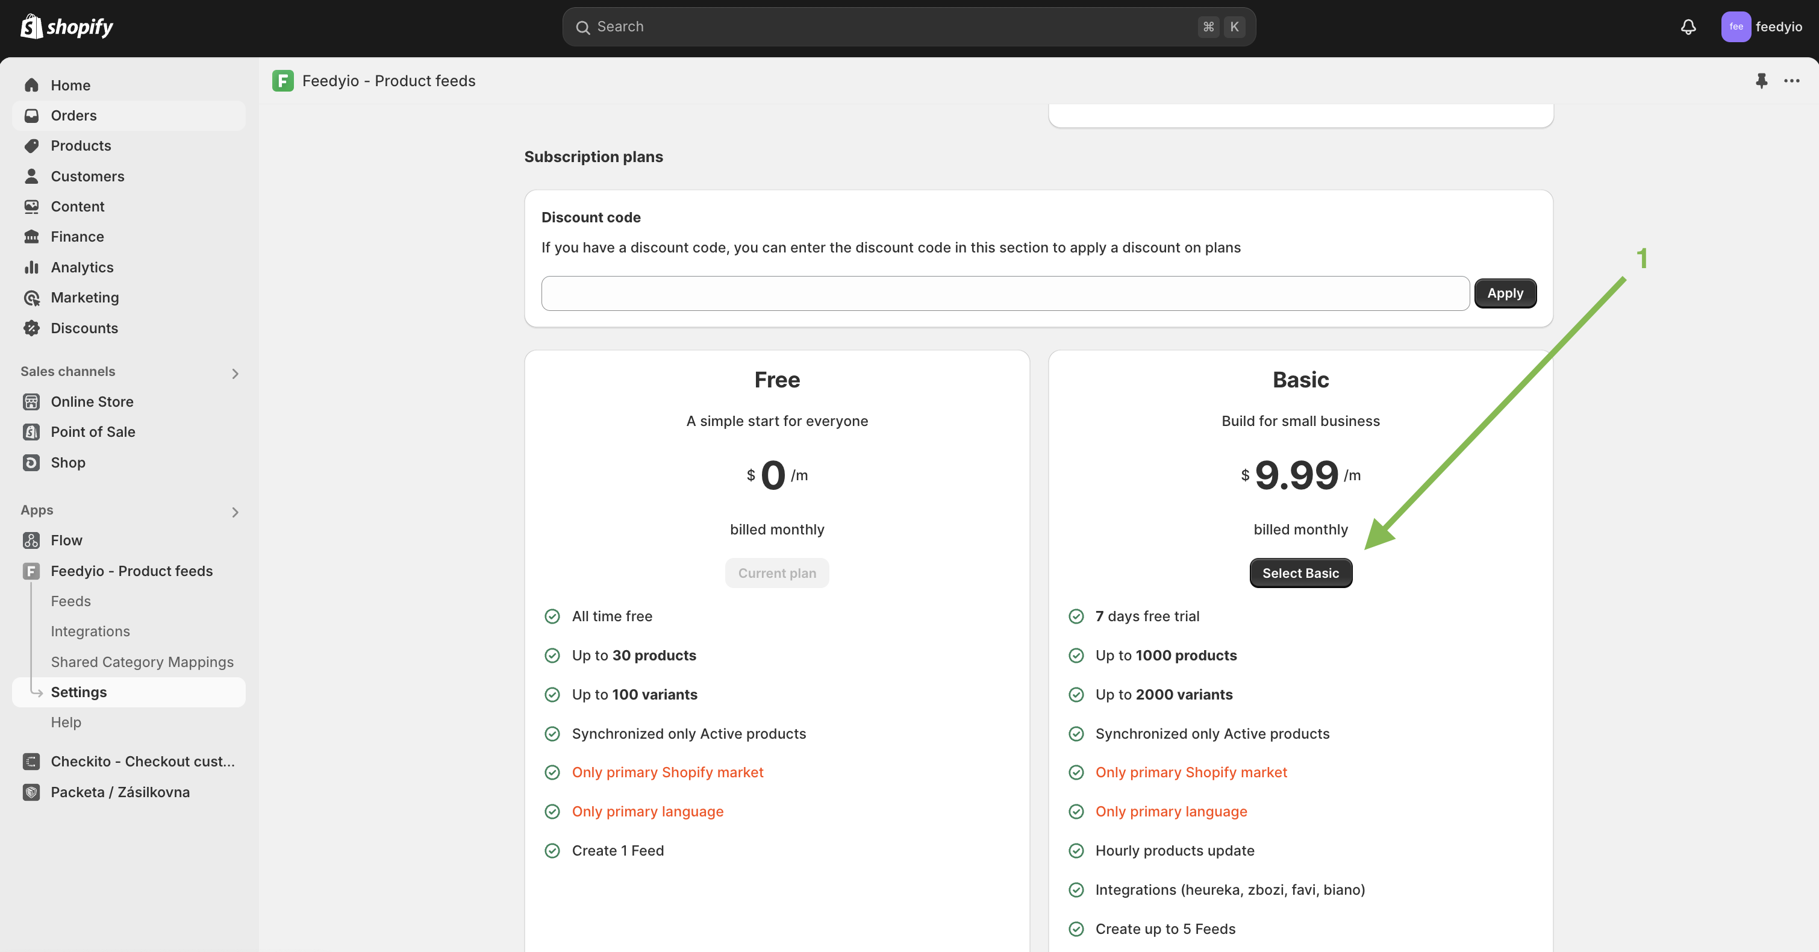
Task: Select the Basic plan
Action: [x=1300, y=573]
